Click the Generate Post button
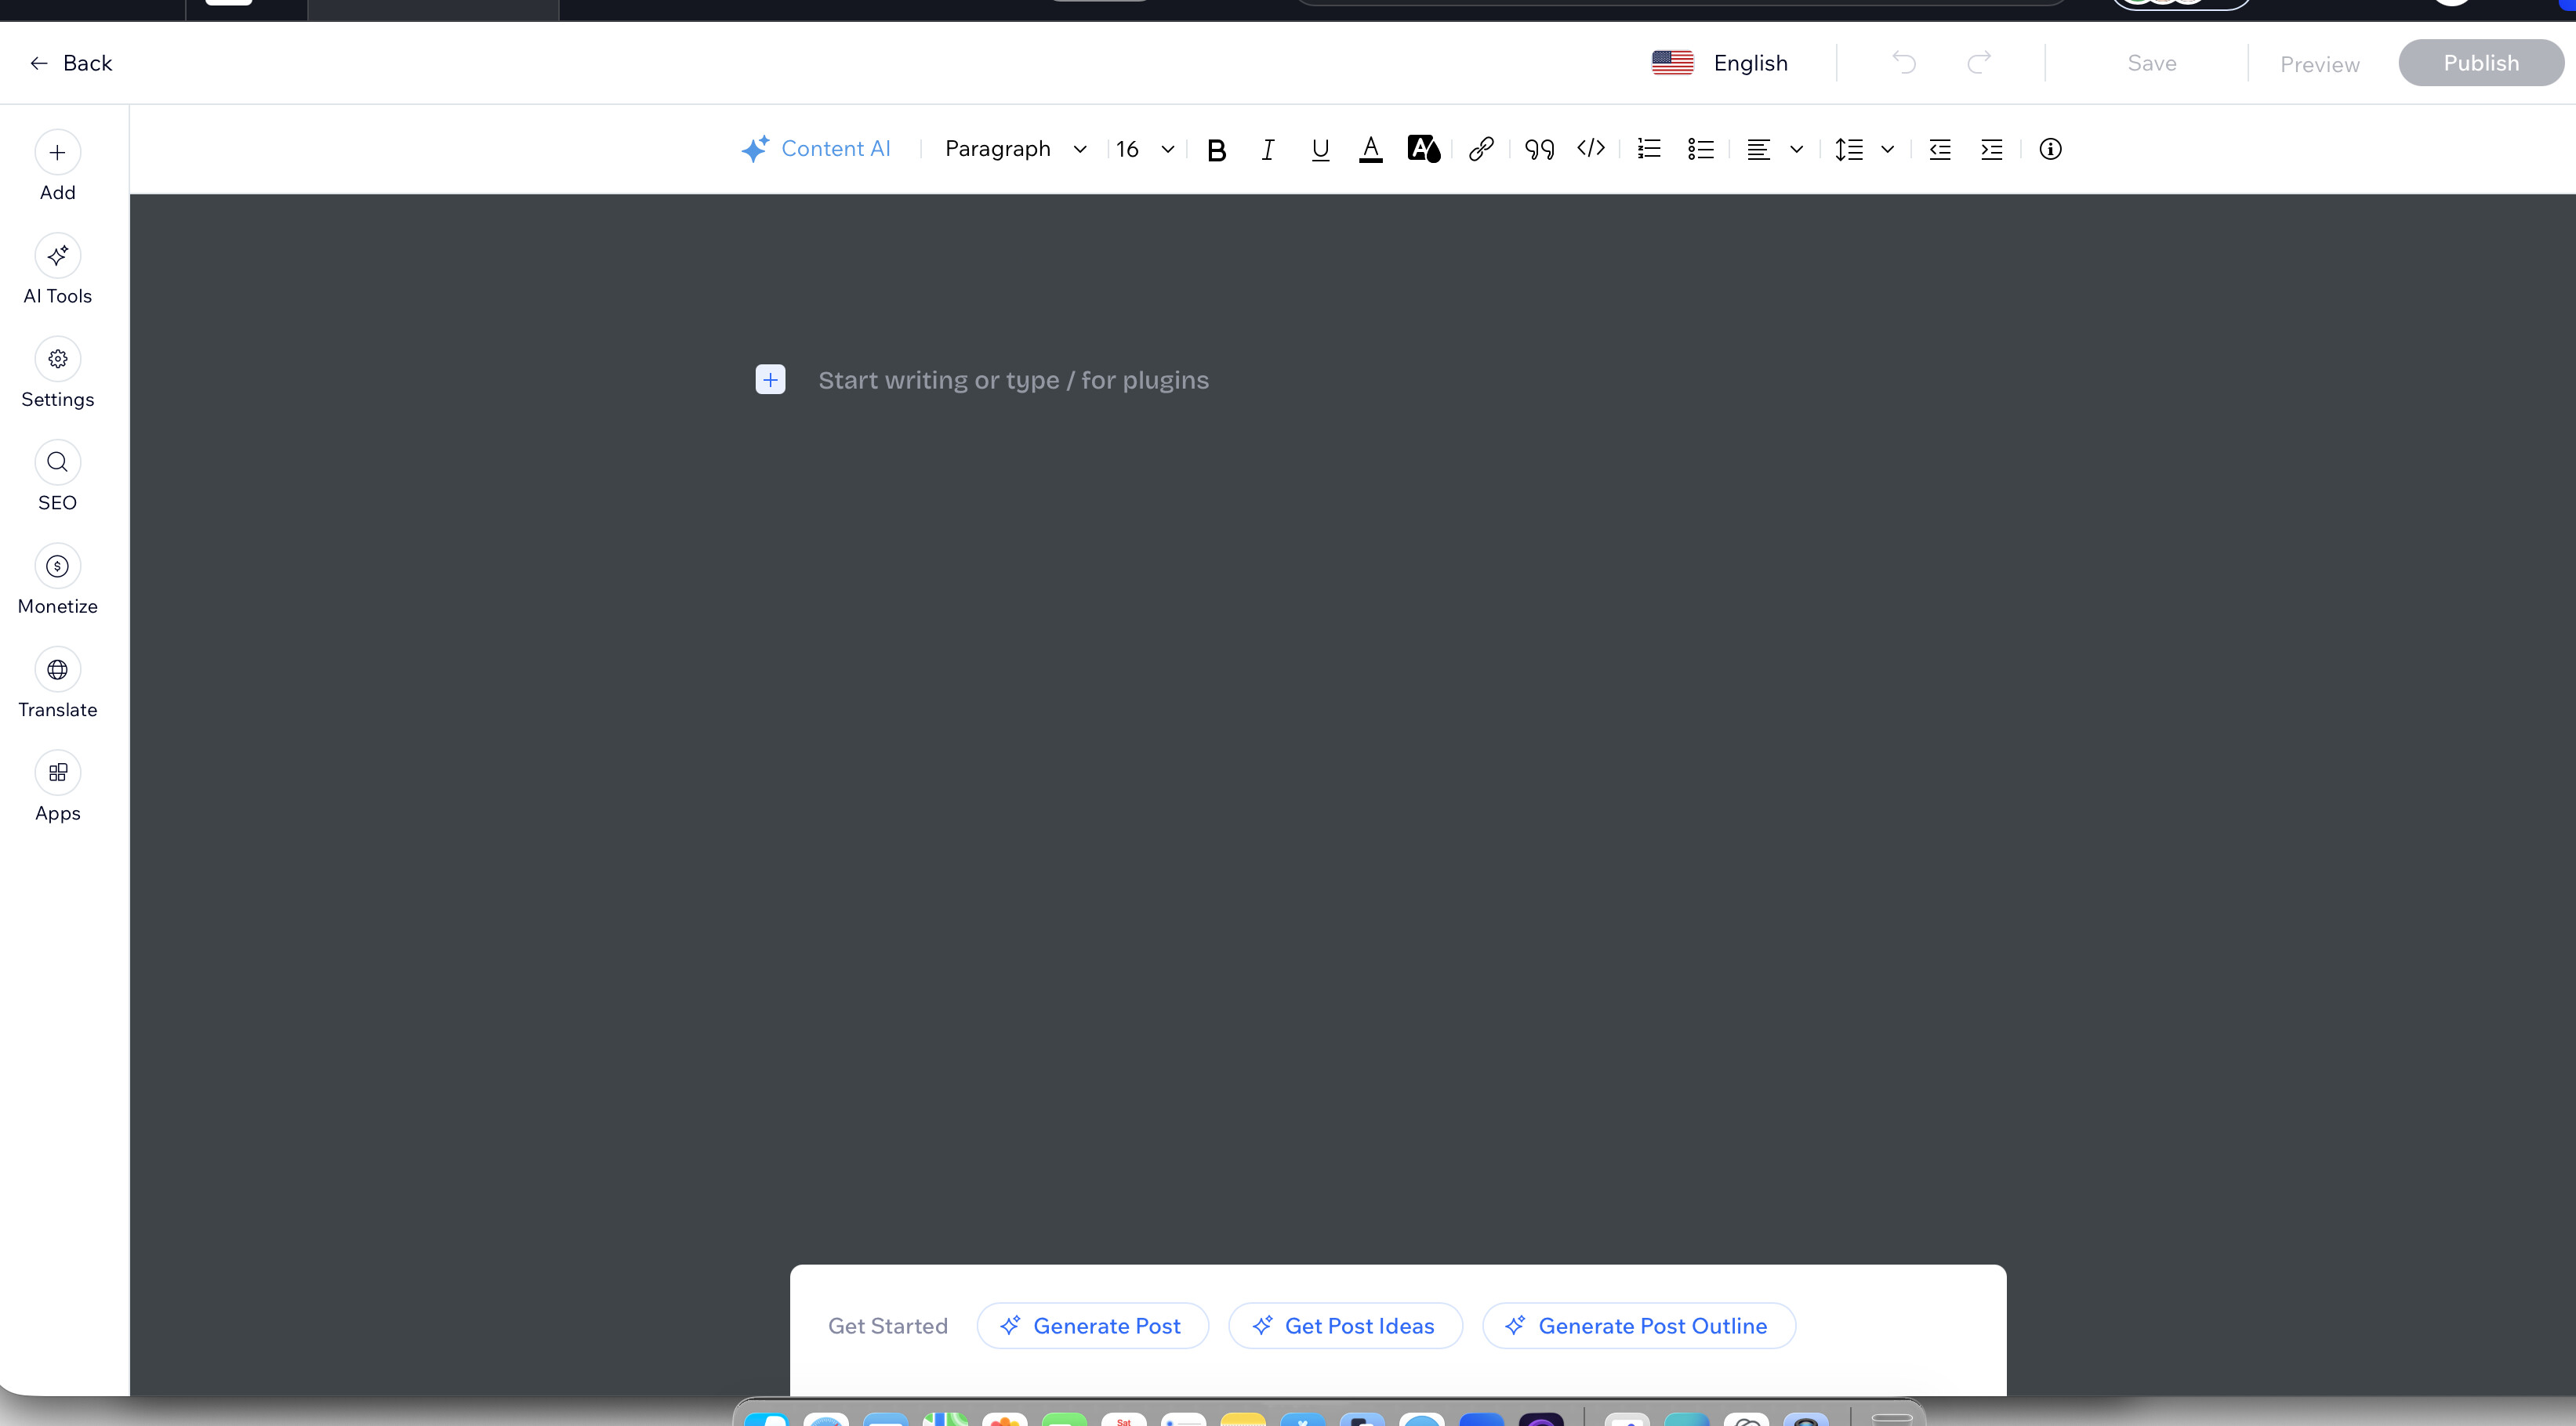Screen dimensions: 2576x1426 [1092, 1325]
